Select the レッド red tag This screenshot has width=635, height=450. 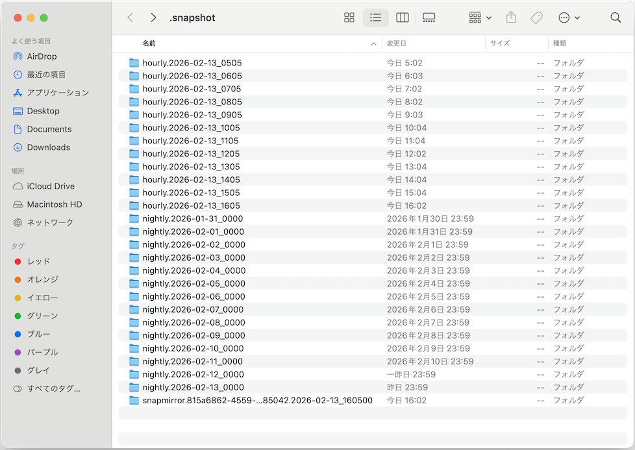pos(38,261)
